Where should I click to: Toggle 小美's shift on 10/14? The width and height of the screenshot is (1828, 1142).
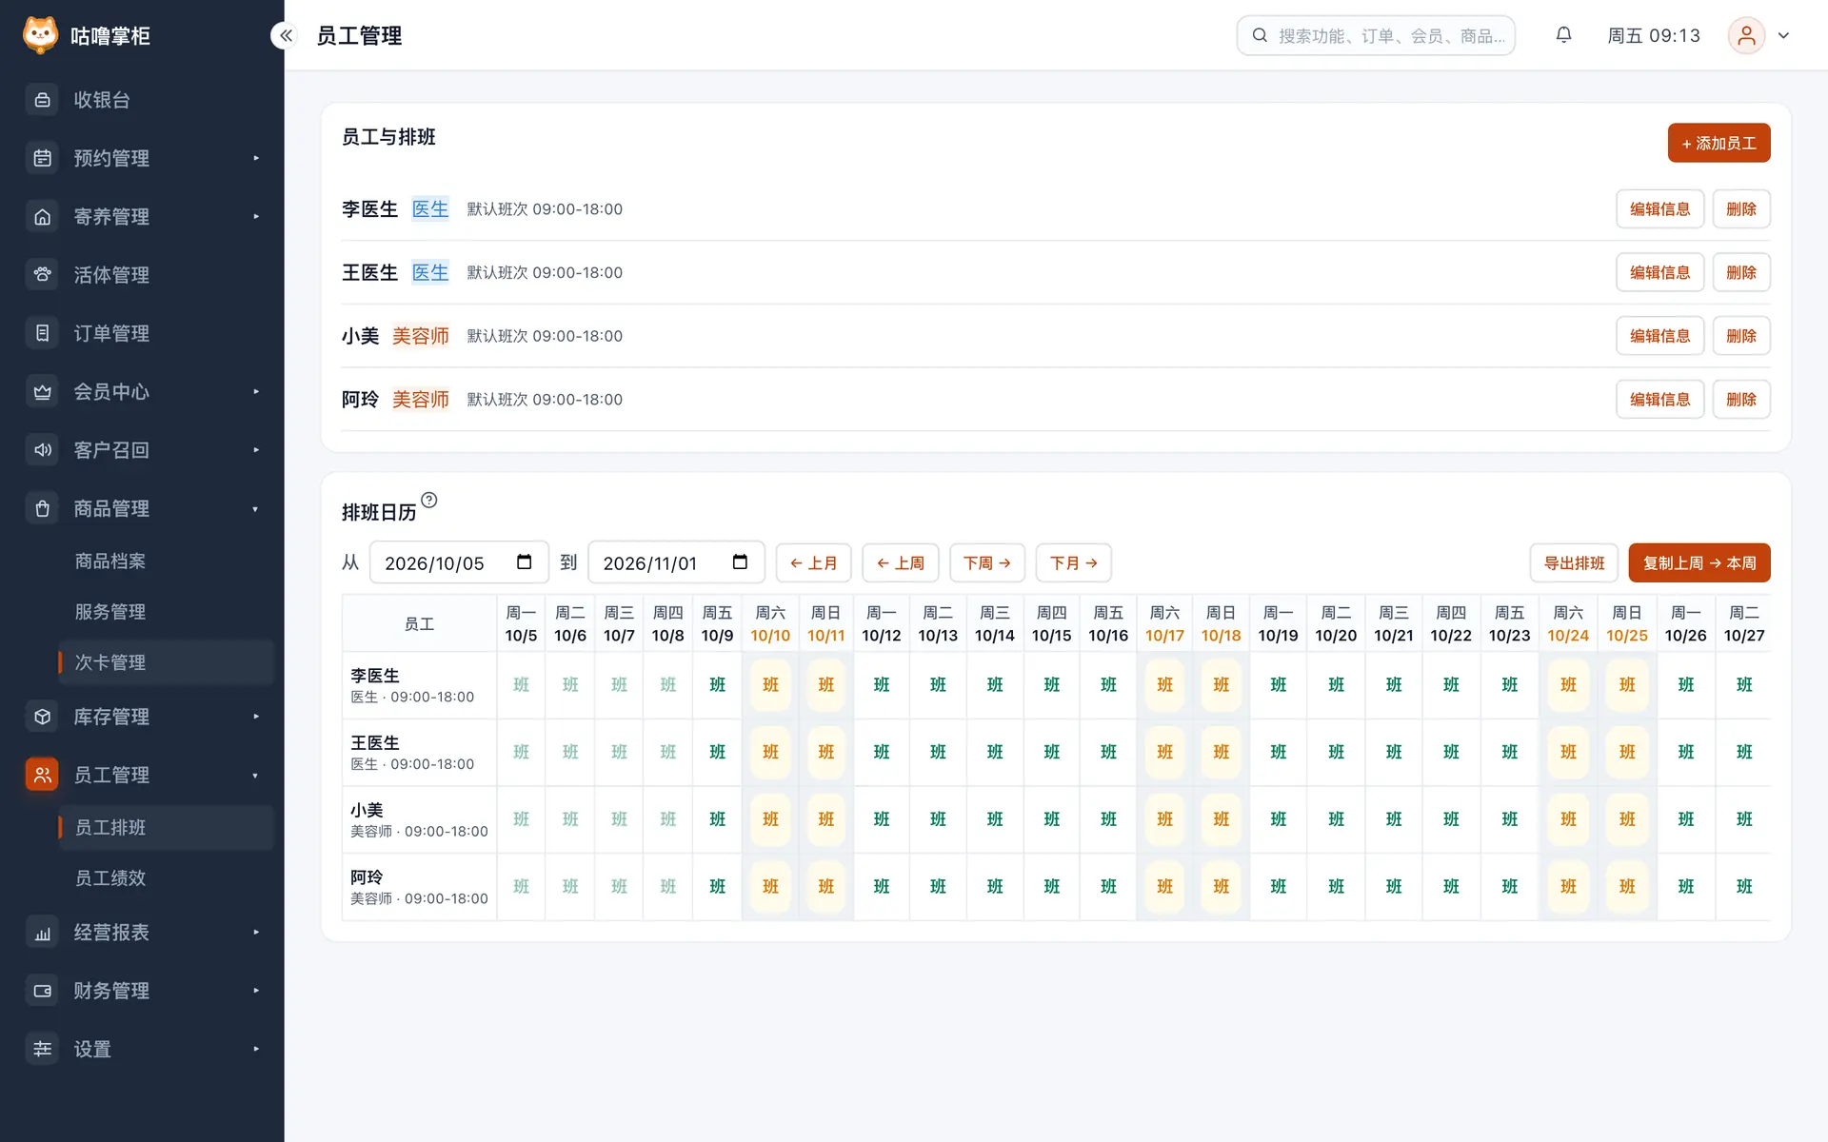tap(995, 819)
